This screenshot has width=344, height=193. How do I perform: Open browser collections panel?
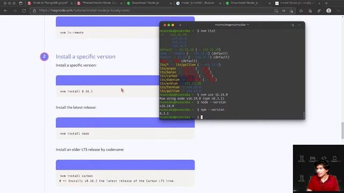pyautogui.click(x=310, y=11)
